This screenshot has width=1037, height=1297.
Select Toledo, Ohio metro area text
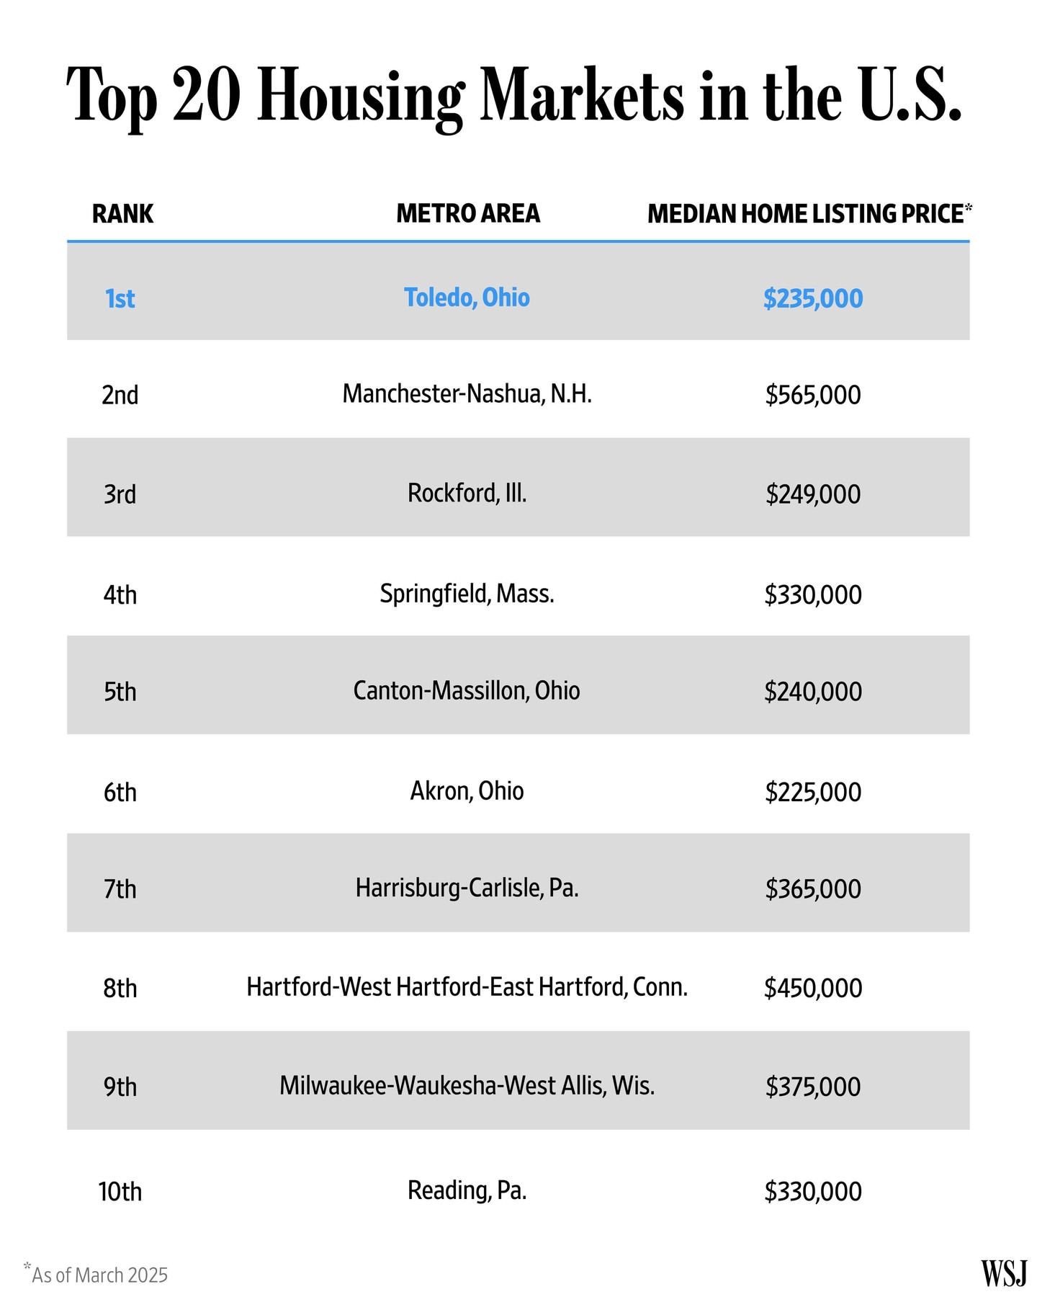point(467,298)
